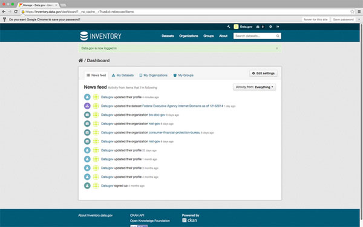Click the purple dataset activity icon

coord(87,106)
